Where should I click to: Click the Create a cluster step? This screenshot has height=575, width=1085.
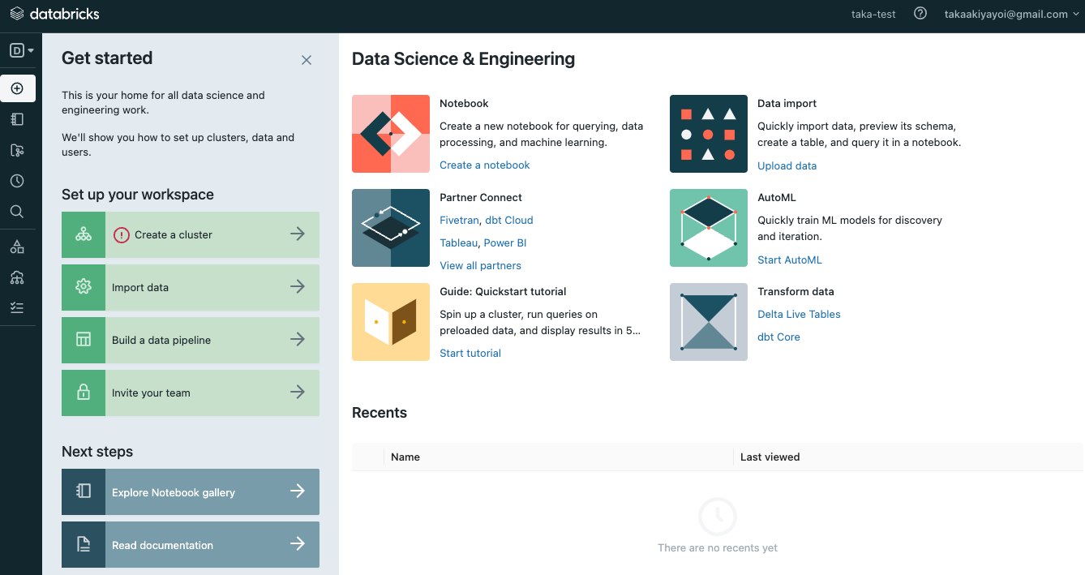coord(191,234)
